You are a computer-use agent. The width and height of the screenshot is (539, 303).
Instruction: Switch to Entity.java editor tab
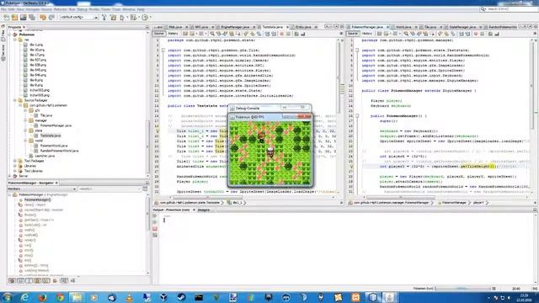click(303, 27)
